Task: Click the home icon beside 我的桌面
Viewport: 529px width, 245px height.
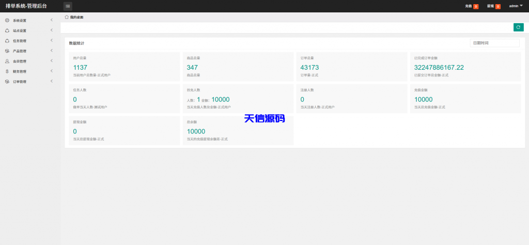Action: [x=67, y=17]
